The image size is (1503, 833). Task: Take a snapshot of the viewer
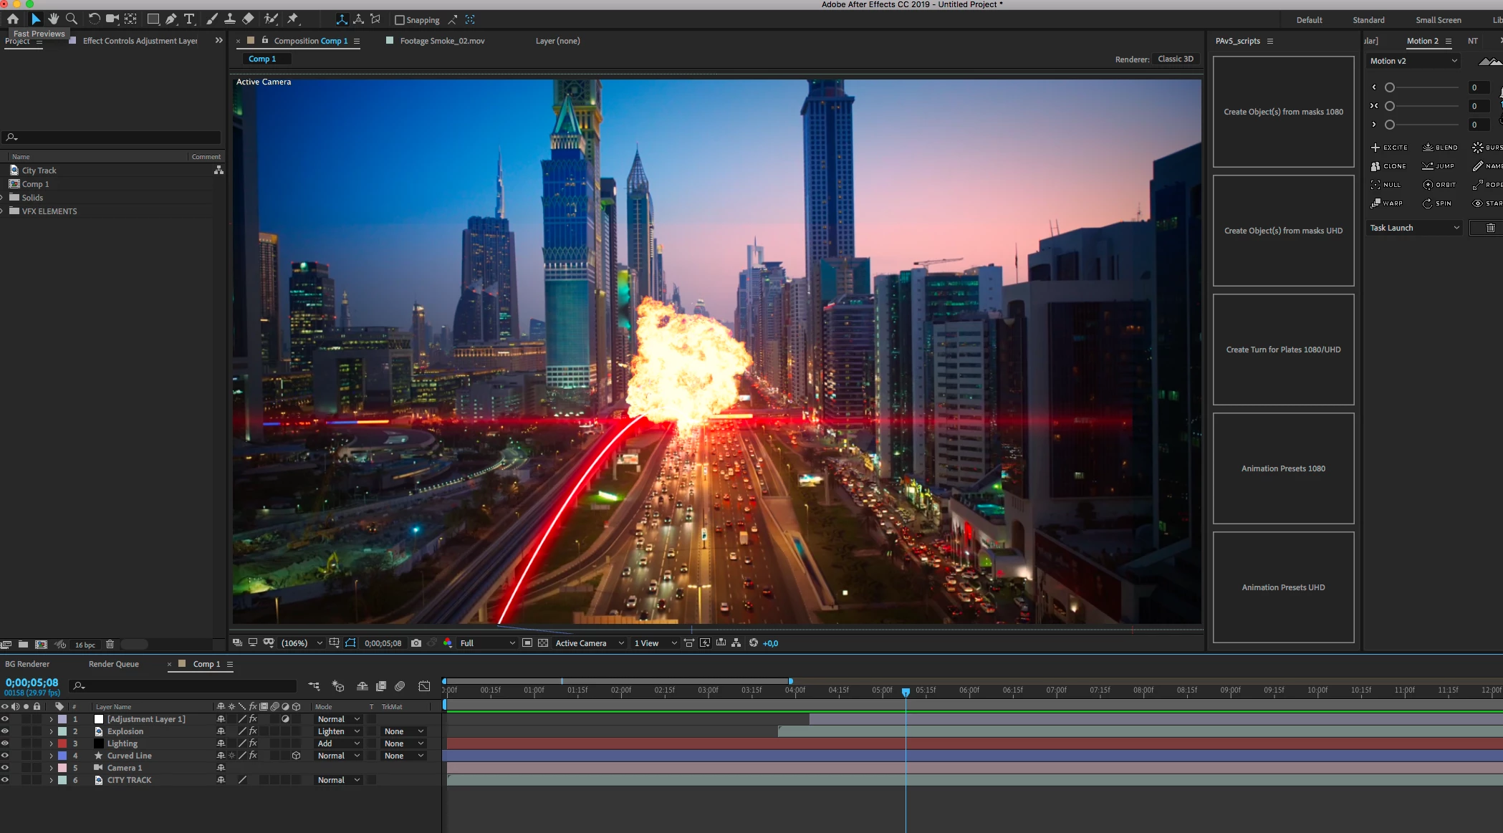416,643
